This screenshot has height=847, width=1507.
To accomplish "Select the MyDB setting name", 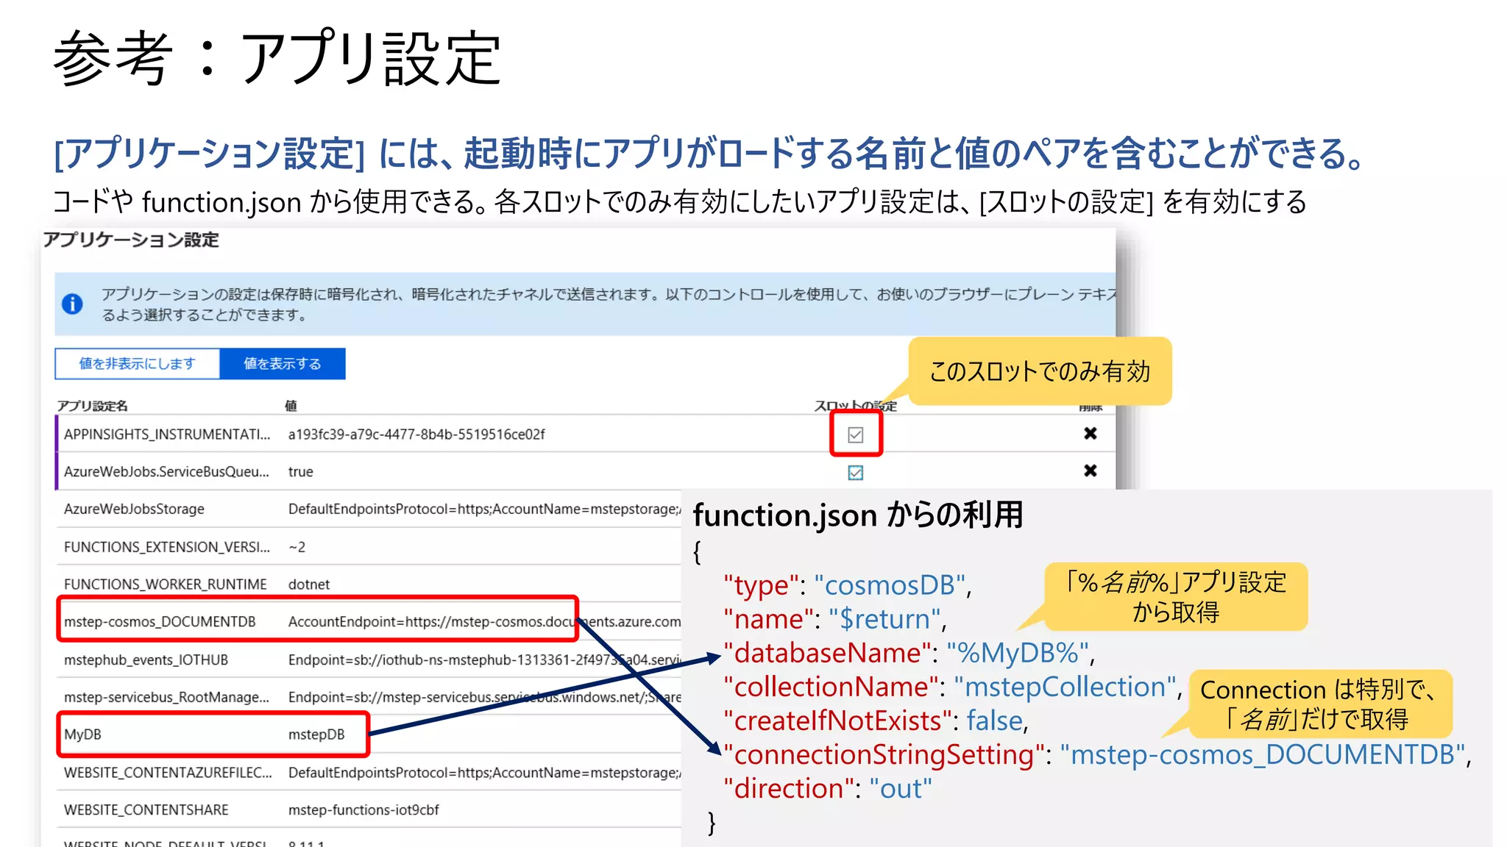I will 82,734.
